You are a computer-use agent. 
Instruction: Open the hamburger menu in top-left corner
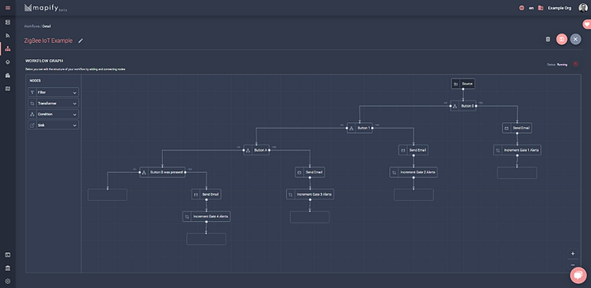pos(8,8)
